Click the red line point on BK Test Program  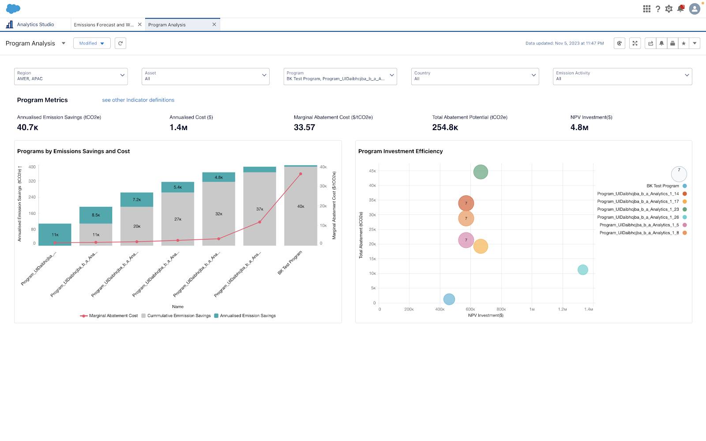300,174
